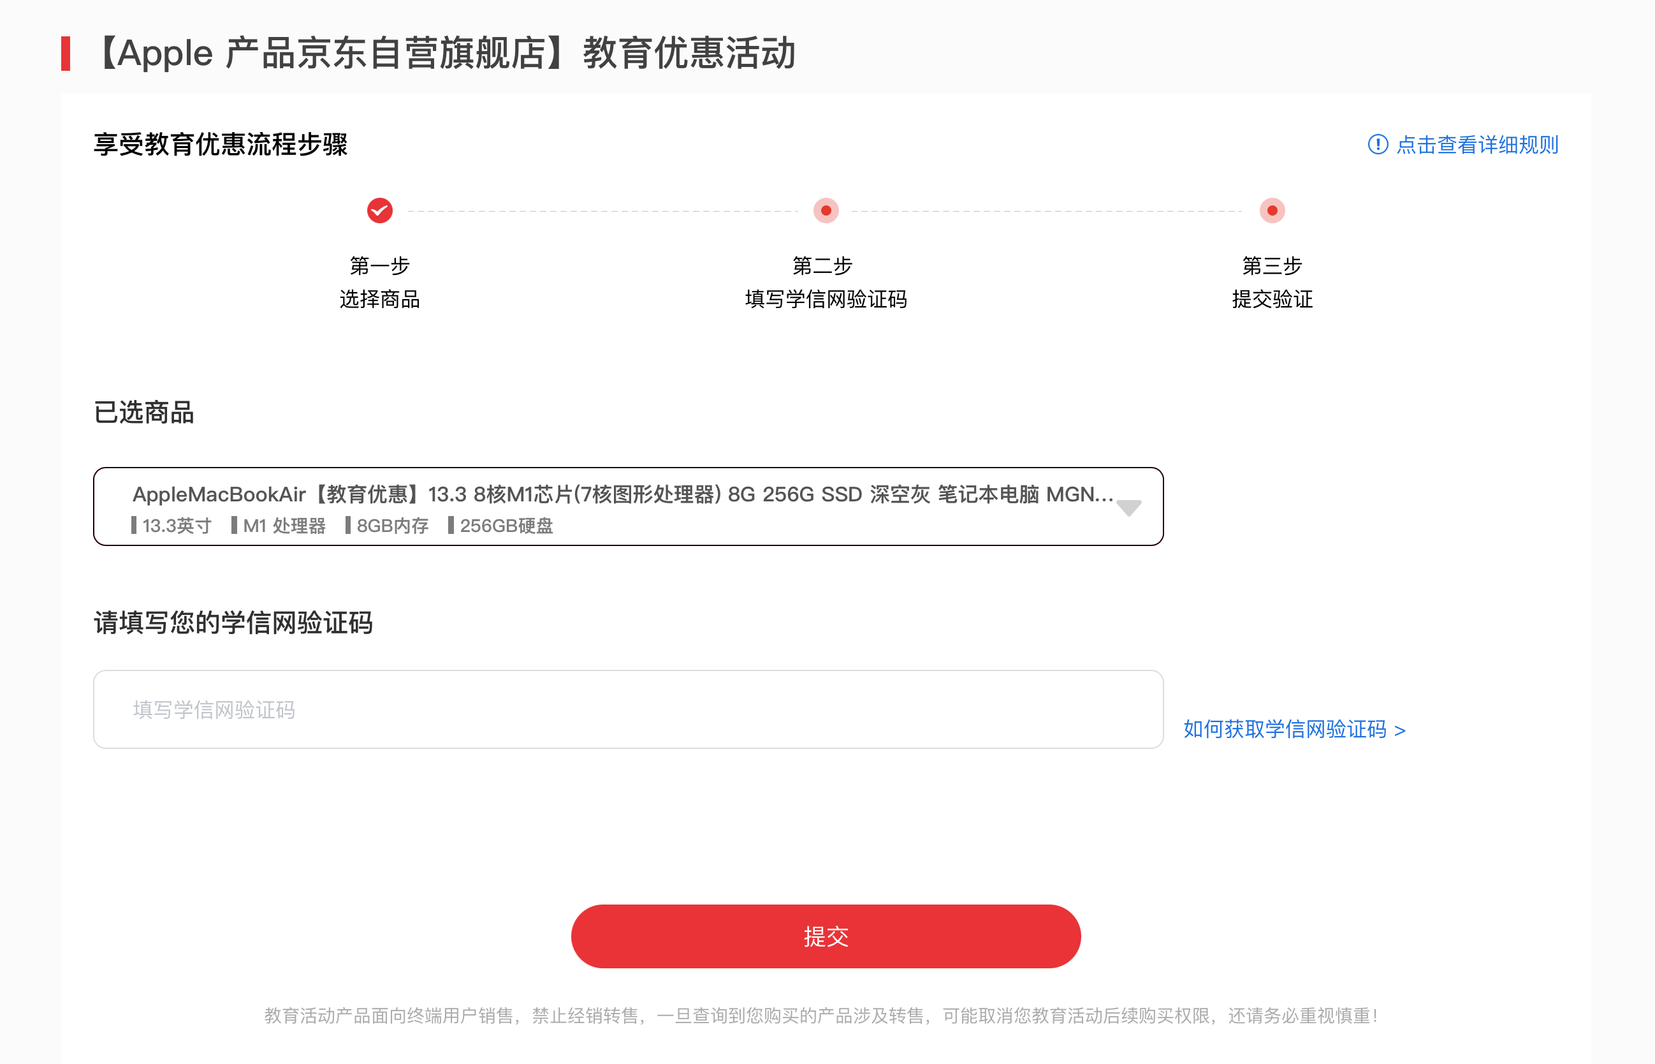Click the AppleMacBookAir product title text
This screenshot has height=1064, width=1655.
[x=623, y=494]
